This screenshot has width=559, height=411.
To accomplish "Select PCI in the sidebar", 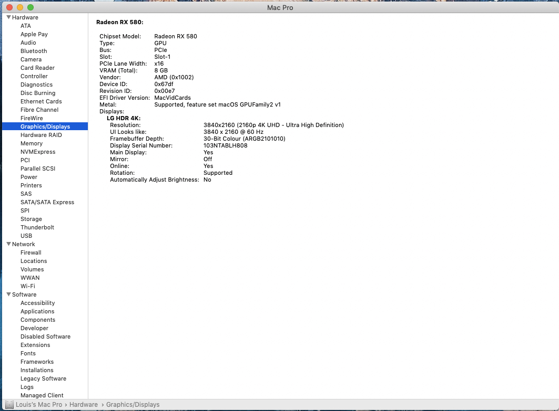I will [25, 160].
